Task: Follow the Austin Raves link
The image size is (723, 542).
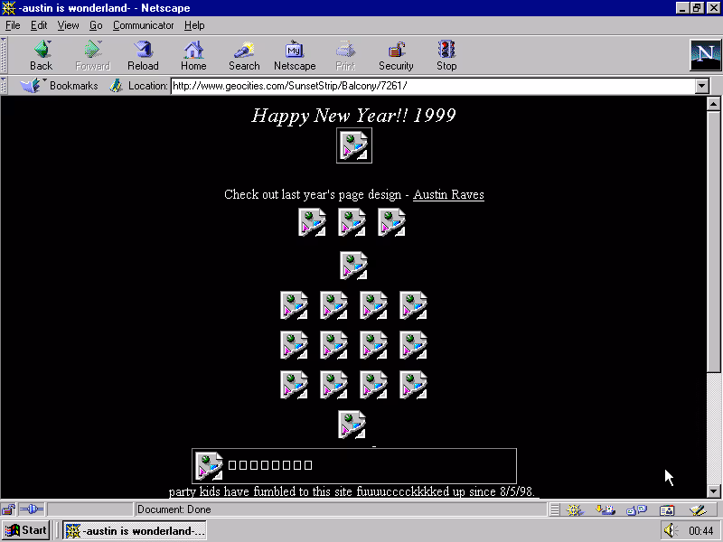Action: 448,194
